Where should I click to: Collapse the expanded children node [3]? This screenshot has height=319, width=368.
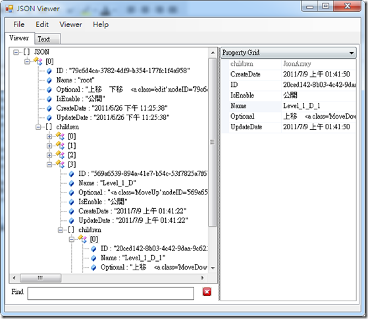[49, 164]
